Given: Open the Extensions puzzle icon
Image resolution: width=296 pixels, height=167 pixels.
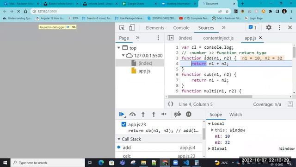Looking at the screenshot, I should click(x=270, y=11).
